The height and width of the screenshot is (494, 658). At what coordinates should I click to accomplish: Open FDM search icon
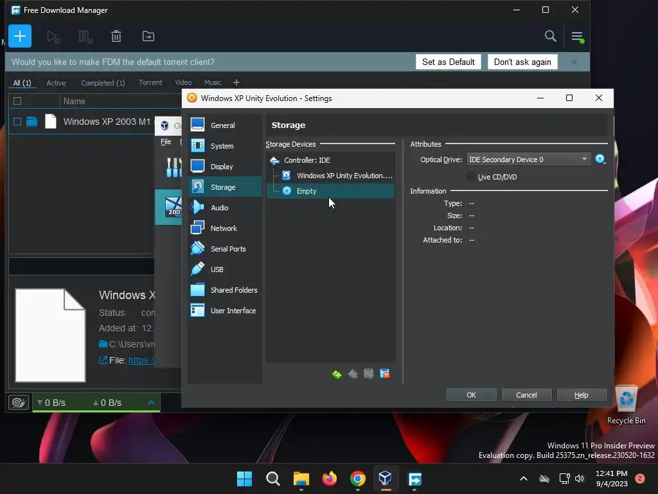click(550, 36)
